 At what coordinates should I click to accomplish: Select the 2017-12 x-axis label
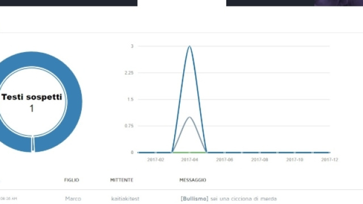pos(330,160)
